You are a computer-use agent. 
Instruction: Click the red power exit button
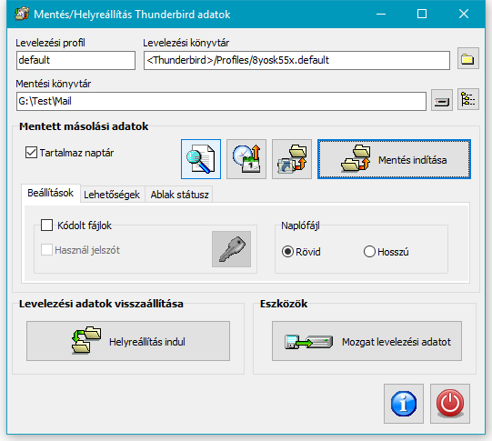450,404
